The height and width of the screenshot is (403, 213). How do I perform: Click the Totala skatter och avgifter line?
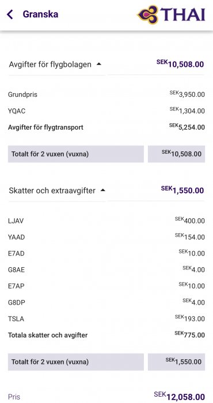coord(106,335)
